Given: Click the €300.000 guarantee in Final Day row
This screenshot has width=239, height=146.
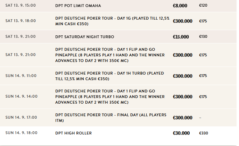Looking at the screenshot, I should [x=183, y=118].
